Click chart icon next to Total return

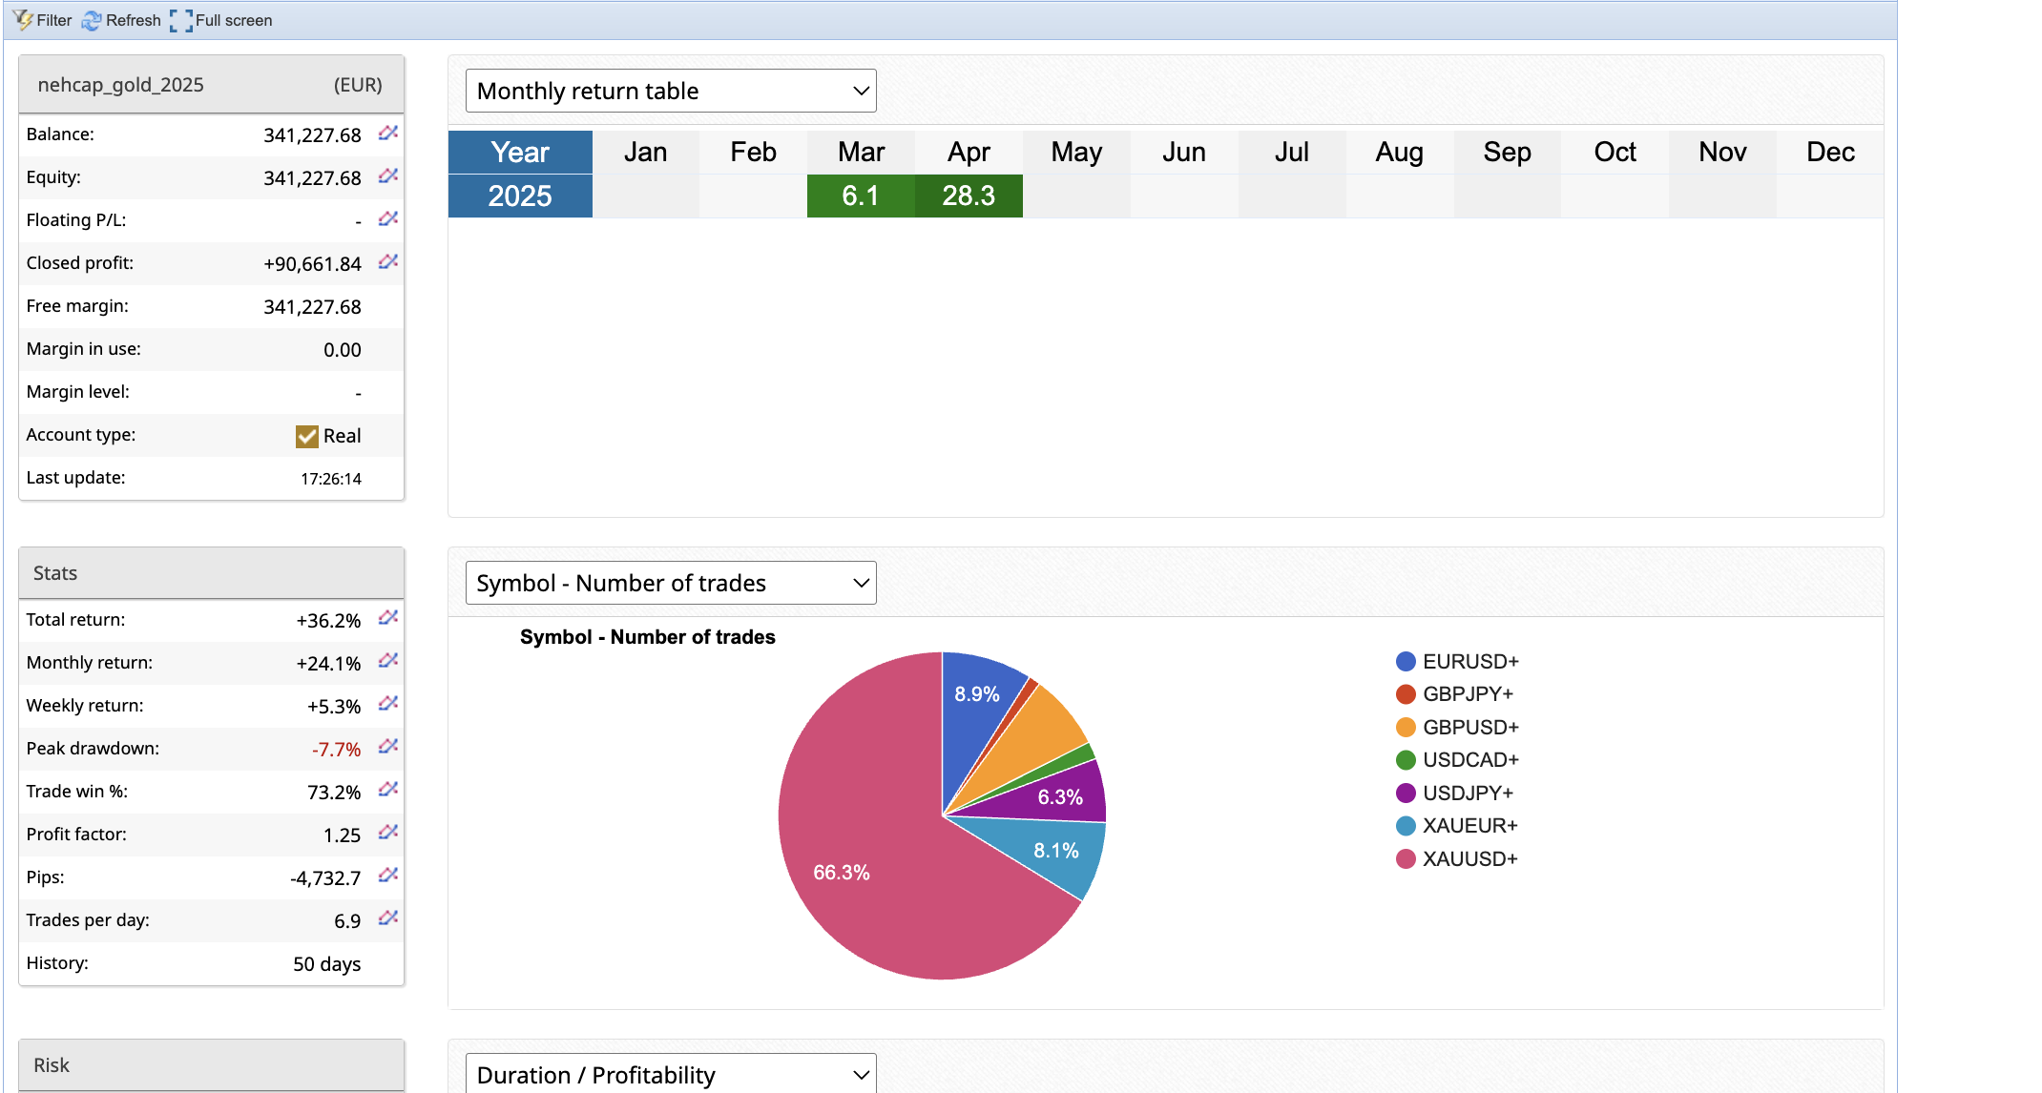click(387, 618)
